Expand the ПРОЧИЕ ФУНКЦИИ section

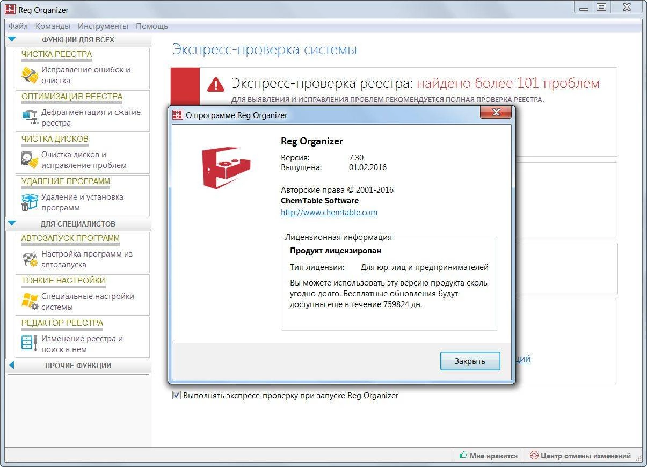[12, 365]
